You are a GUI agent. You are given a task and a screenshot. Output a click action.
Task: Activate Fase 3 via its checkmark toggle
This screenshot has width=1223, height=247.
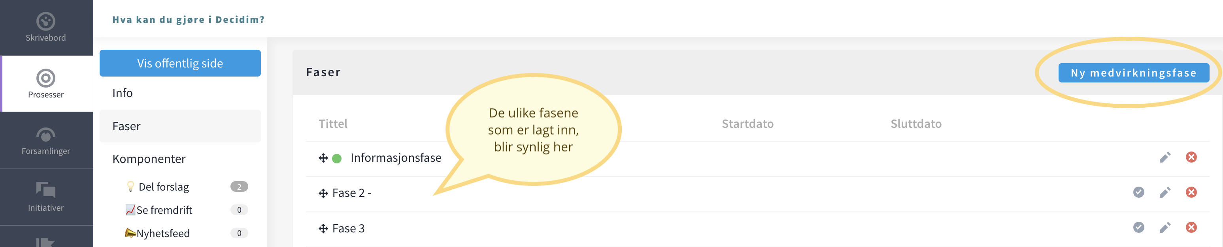coord(1138,228)
